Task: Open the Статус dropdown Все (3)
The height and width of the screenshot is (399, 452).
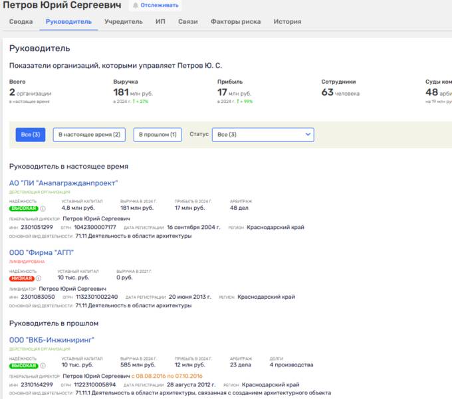Action: [x=263, y=135]
